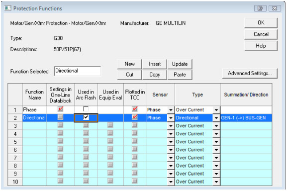The image size is (288, 191).
Task: Select row header 7
Action: click(15, 158)
